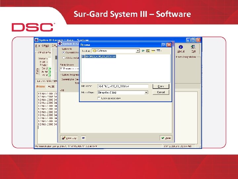Select the Current Line radio button
Image resolution: width=238 pixels, height=179 pixels.
tap(63, 53)
